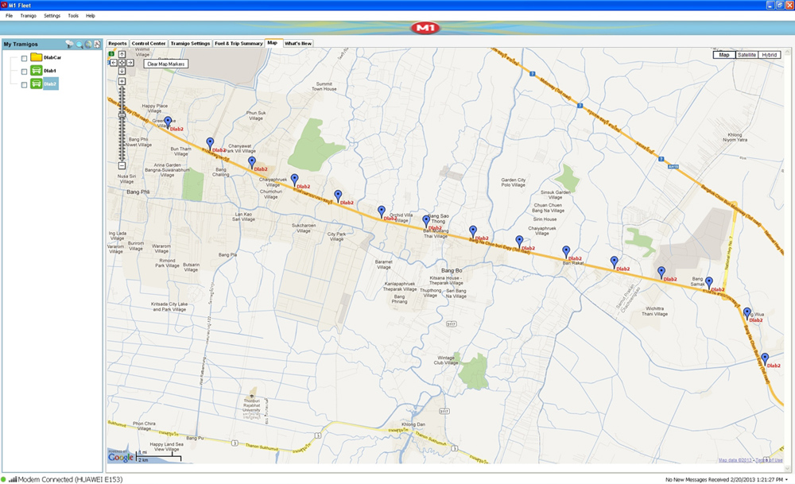Select the Map tab
The height and width of the screenshot is (484, 795).
[273, 43]
